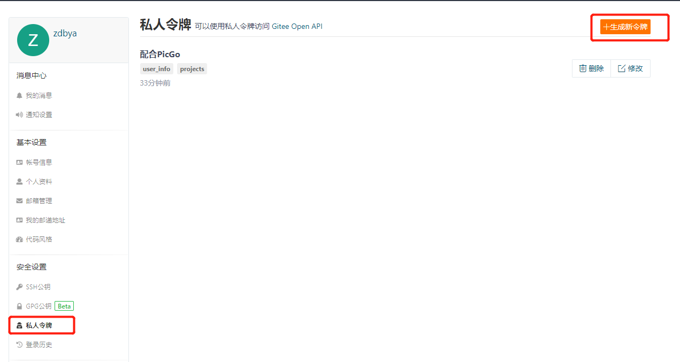The image size is (680, 362).
Task: Click the 基本设置 section header
Action: [x=31, y=142]
